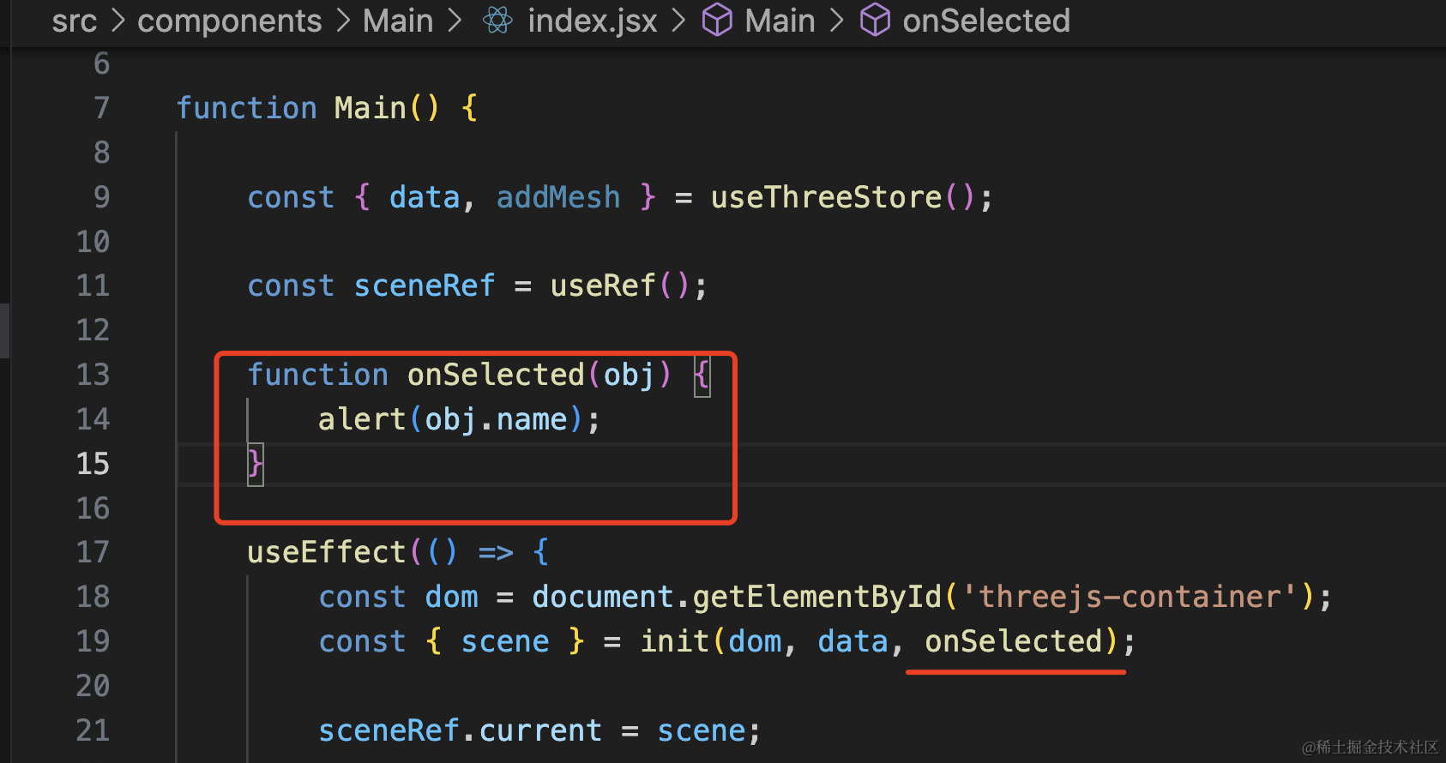Click line number 17 in gutter

[x=93, y=552]
